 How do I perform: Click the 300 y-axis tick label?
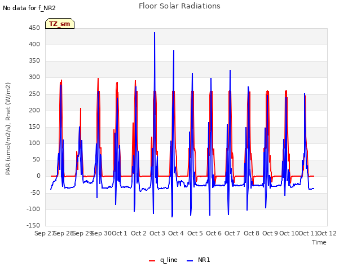(x=34, y=77)
